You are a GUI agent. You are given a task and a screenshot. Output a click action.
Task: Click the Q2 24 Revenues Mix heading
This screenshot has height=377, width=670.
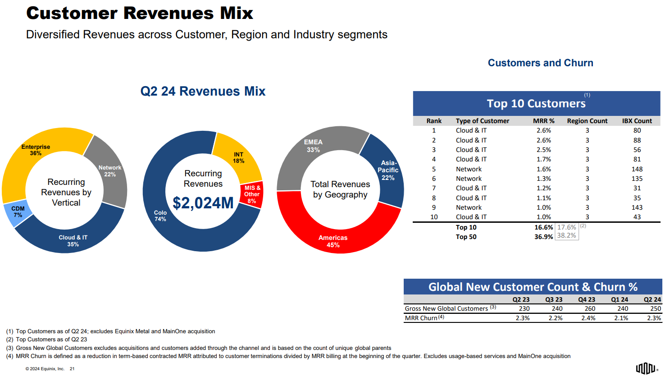[x=203, y=91]
